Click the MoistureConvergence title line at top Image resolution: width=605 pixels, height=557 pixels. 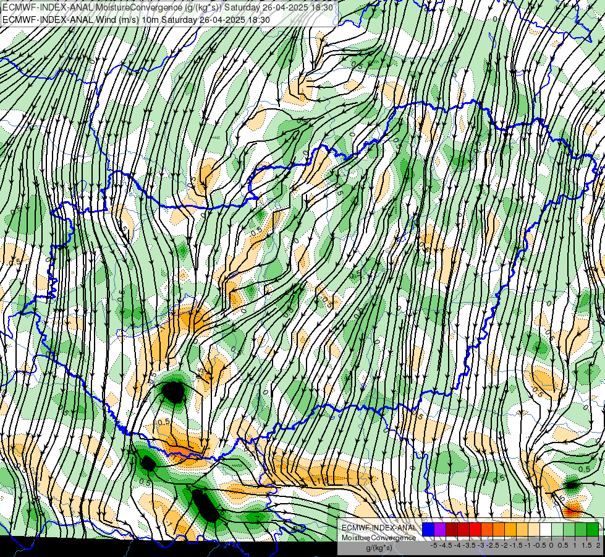tap(168, 7)
